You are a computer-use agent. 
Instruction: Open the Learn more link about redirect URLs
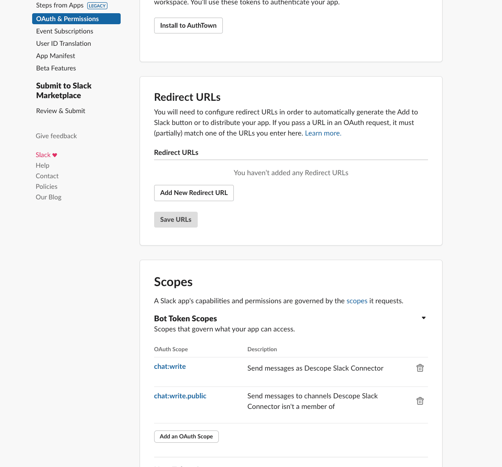point(322,132)
